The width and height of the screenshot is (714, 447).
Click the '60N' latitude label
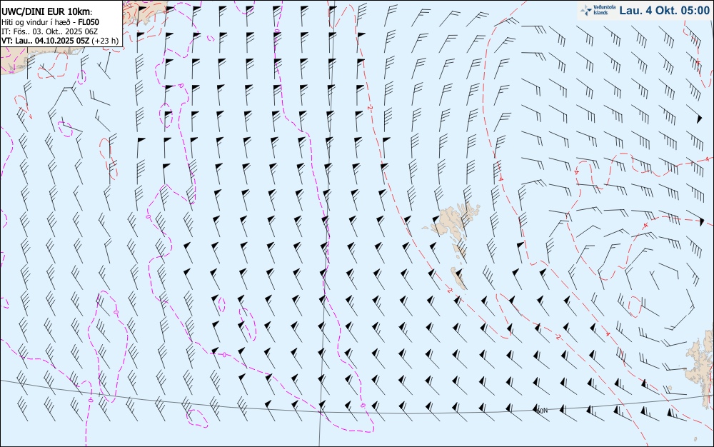click(x=542, y=411)
